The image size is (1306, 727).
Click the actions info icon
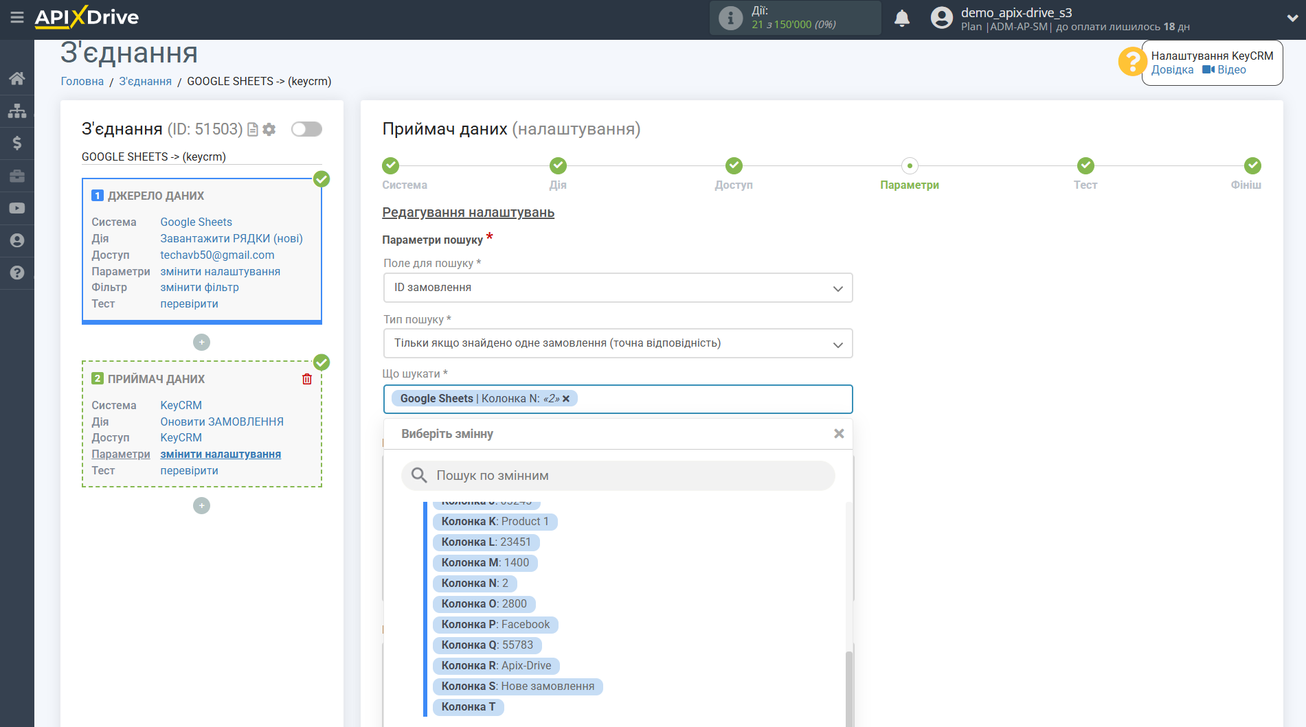730,18
